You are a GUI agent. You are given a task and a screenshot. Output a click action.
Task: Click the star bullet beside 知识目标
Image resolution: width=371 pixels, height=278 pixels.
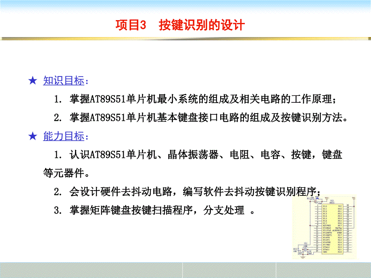coord(33,81)
